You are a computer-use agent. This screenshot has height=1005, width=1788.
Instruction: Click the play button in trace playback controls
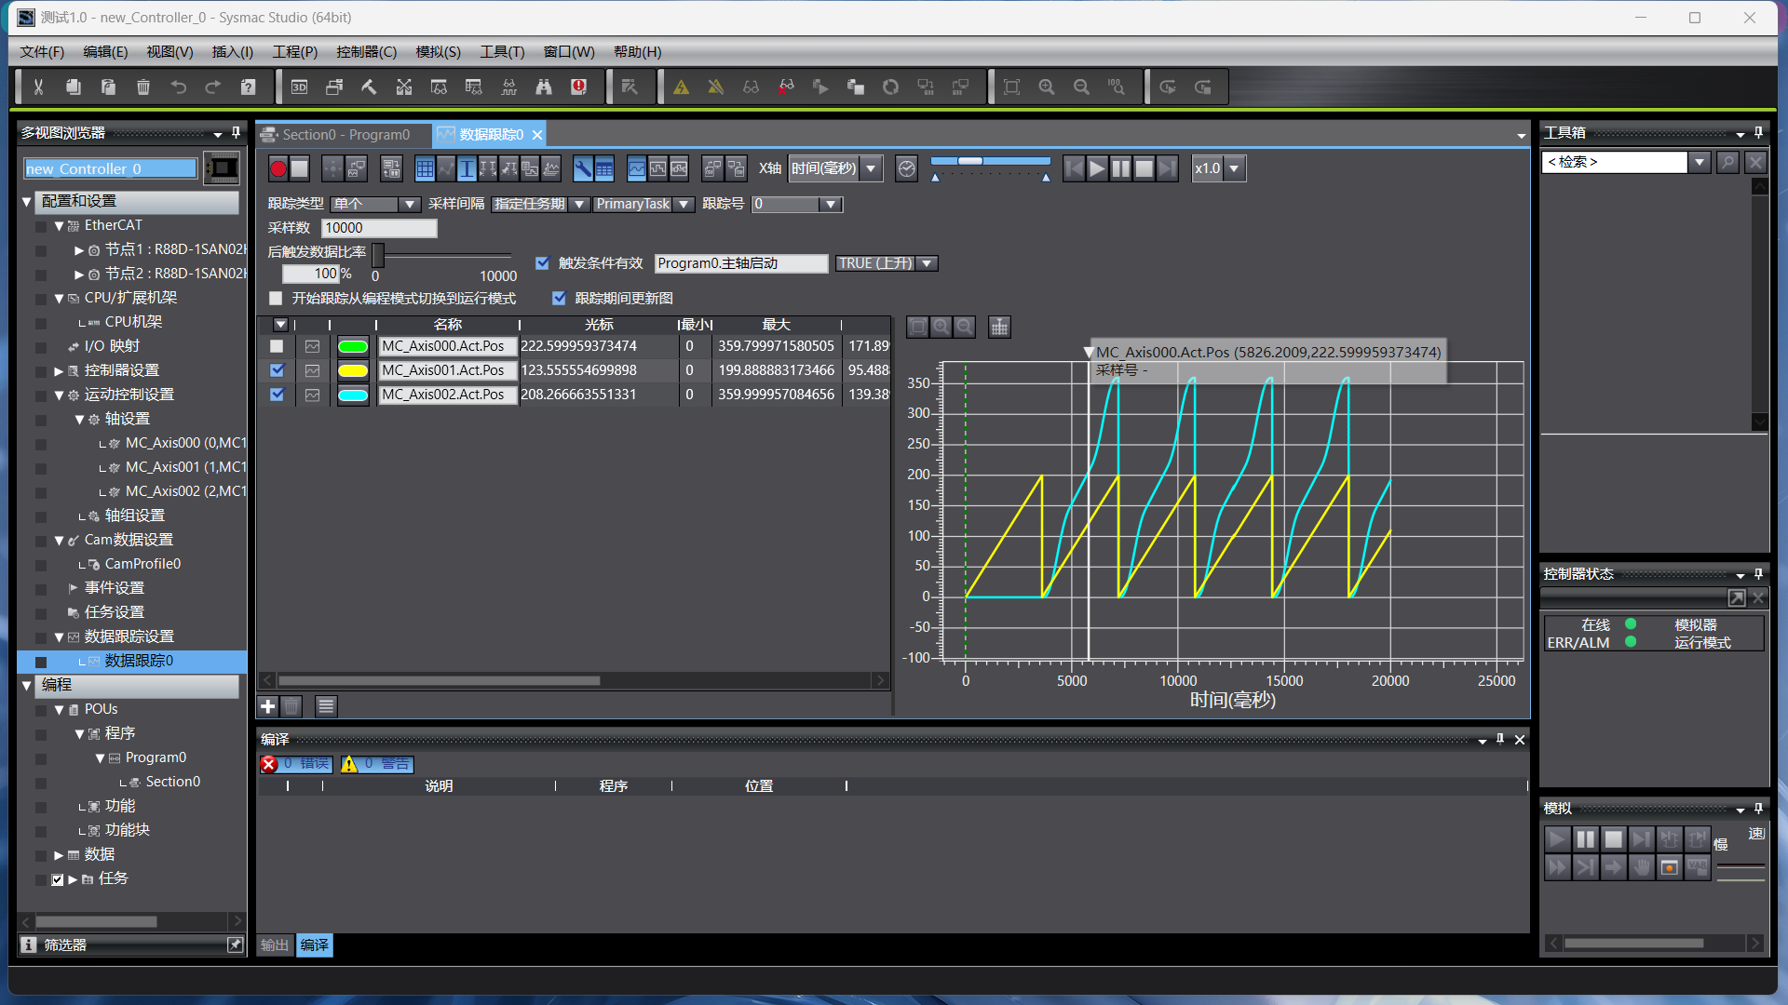(1097, 168)
